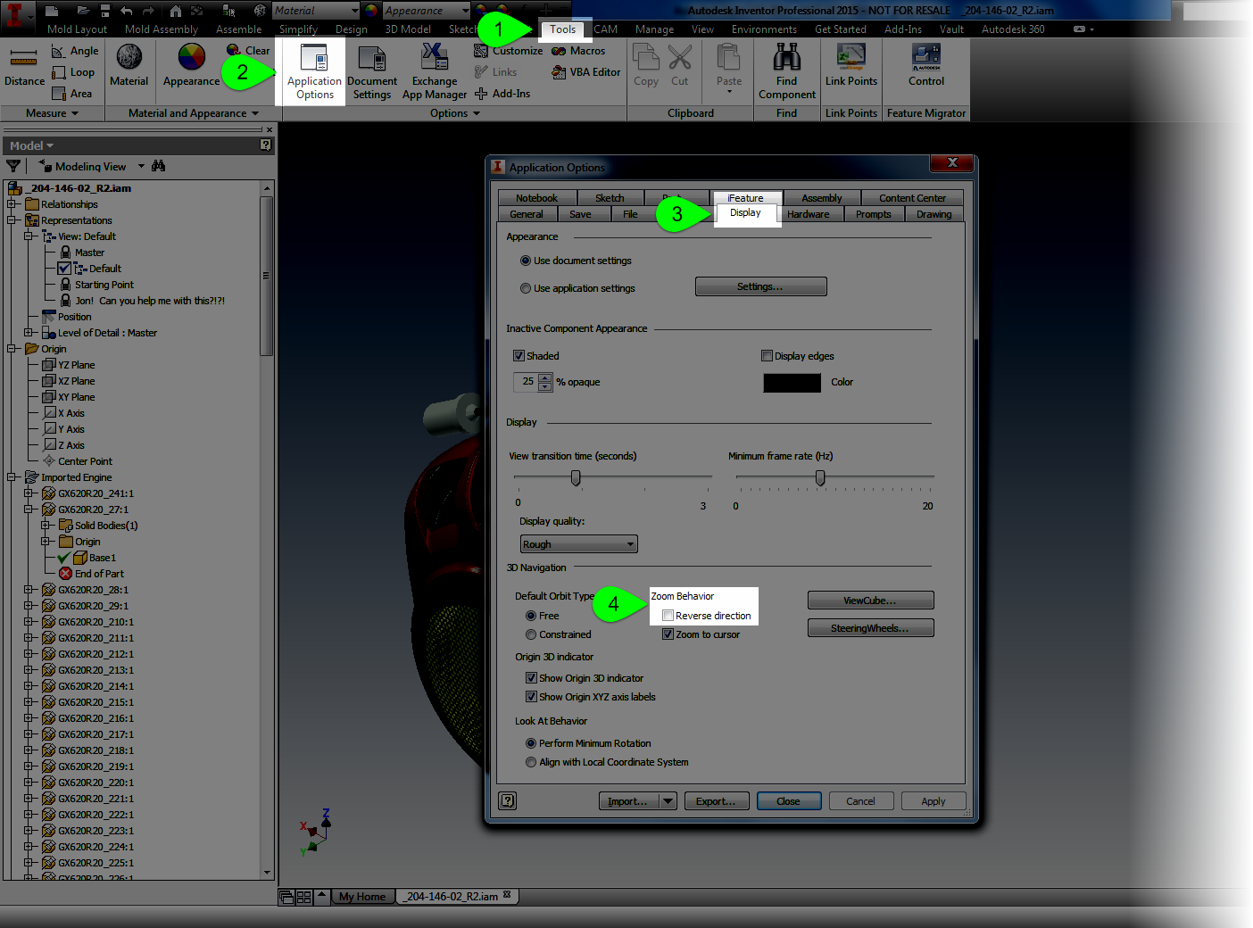Open Content Center tab
Viewport: 1253px width, 928px height.
912,198
